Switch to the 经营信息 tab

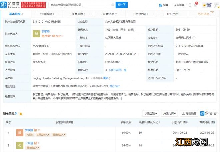pos(110,14)
